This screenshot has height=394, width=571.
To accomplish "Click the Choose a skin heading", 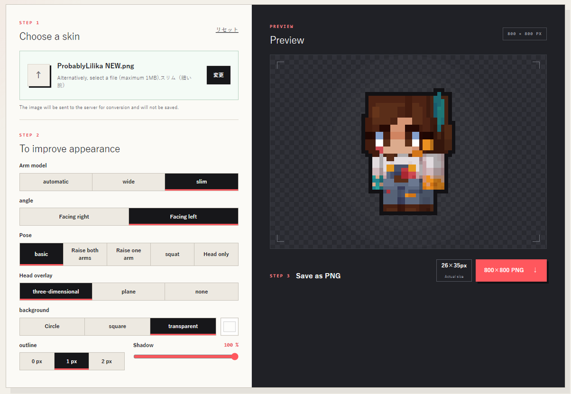I will point(49,37).
